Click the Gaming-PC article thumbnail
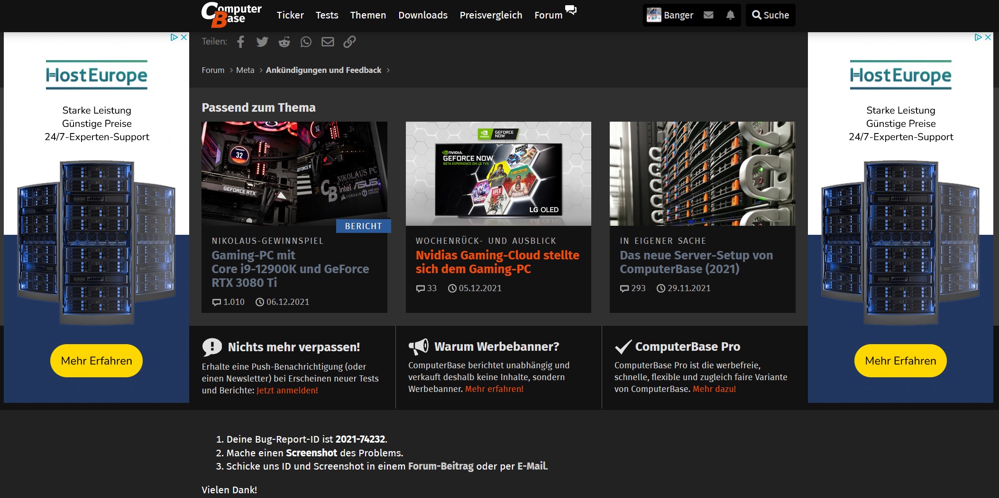999x498 pixels. [294, 174]
